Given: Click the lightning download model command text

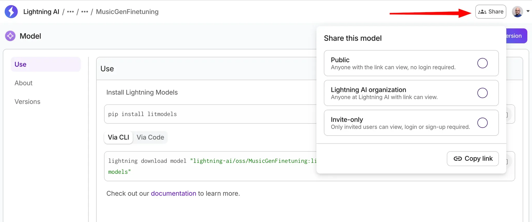Looking at the screenshot, I should click(212, 166).
